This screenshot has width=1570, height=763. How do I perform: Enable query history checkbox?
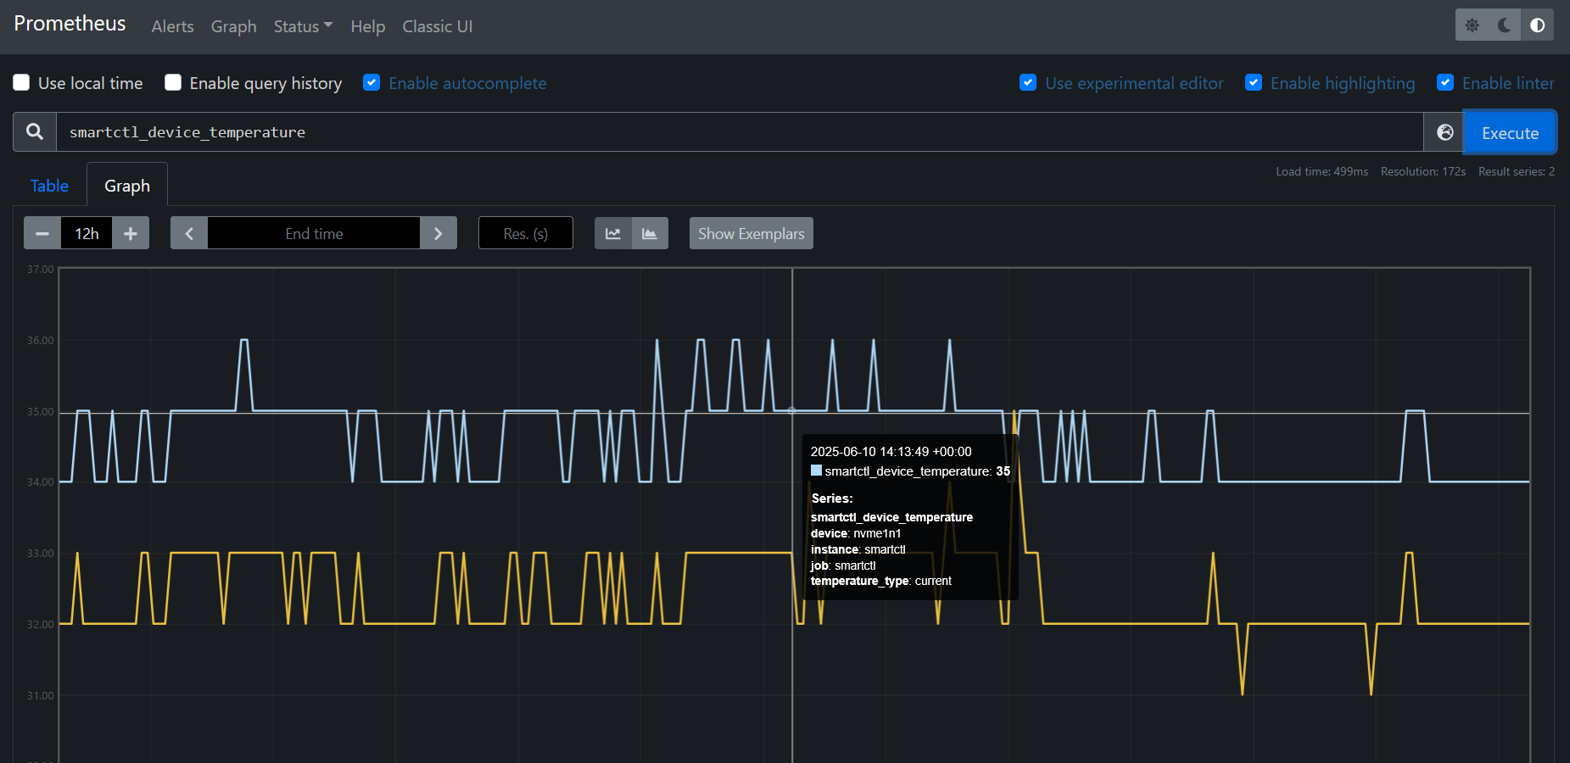click(x=173, y=82)
